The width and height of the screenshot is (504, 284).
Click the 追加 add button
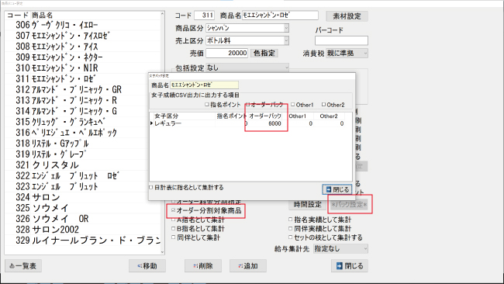[248, 266]
